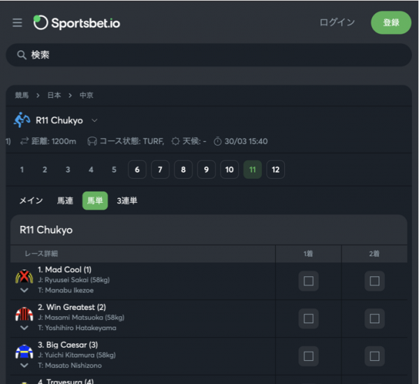419x384 pixels.
Task: Open the R11 Chukyo race dropdown
Action: [x=94, y=120]
